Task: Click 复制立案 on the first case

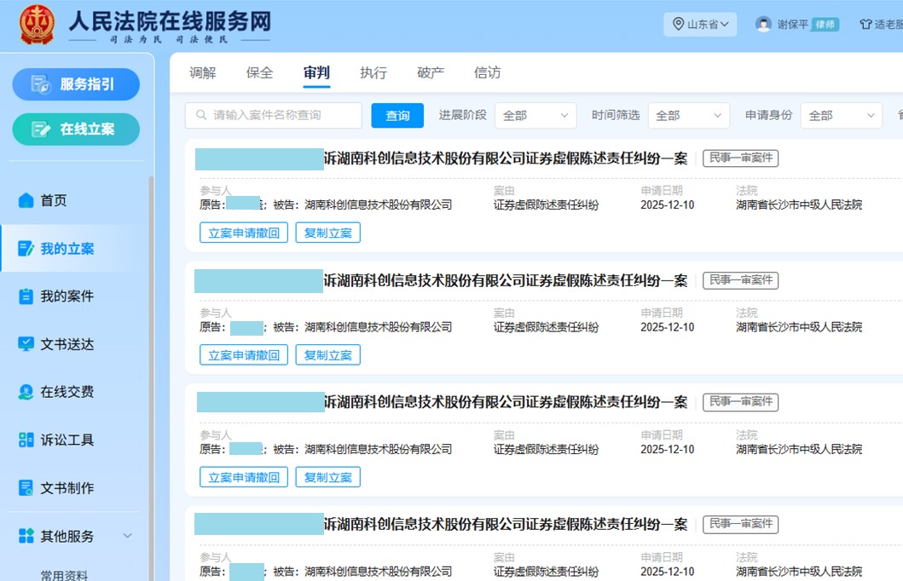Action: pos(327,233)
